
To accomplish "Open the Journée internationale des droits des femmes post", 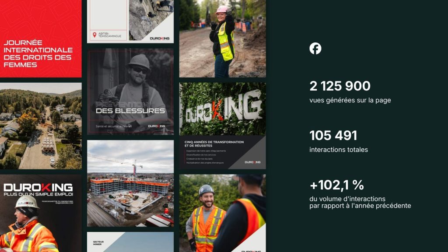I will 41,38.
